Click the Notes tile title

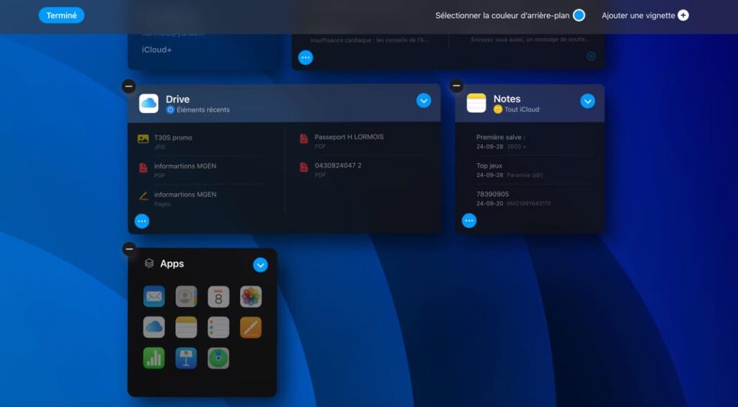pyautogui.click(x=507, y=99)
